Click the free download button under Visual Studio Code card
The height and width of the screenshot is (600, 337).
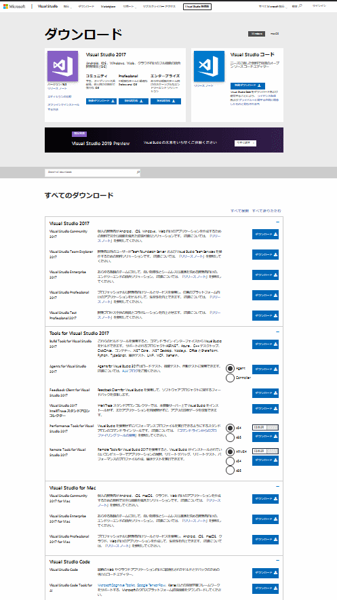point(247,85)
